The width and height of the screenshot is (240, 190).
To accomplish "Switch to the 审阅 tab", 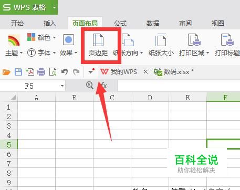I will pyautogui.click(x=185, y=23).
